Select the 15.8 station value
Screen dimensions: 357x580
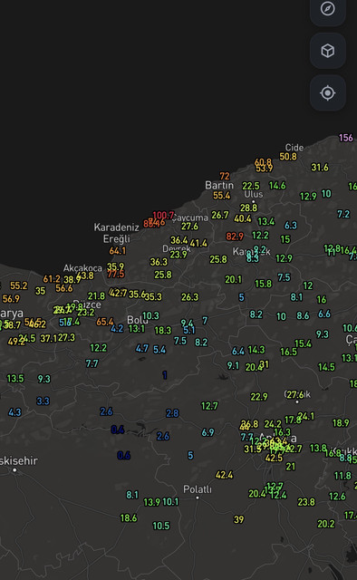[263, 284]
